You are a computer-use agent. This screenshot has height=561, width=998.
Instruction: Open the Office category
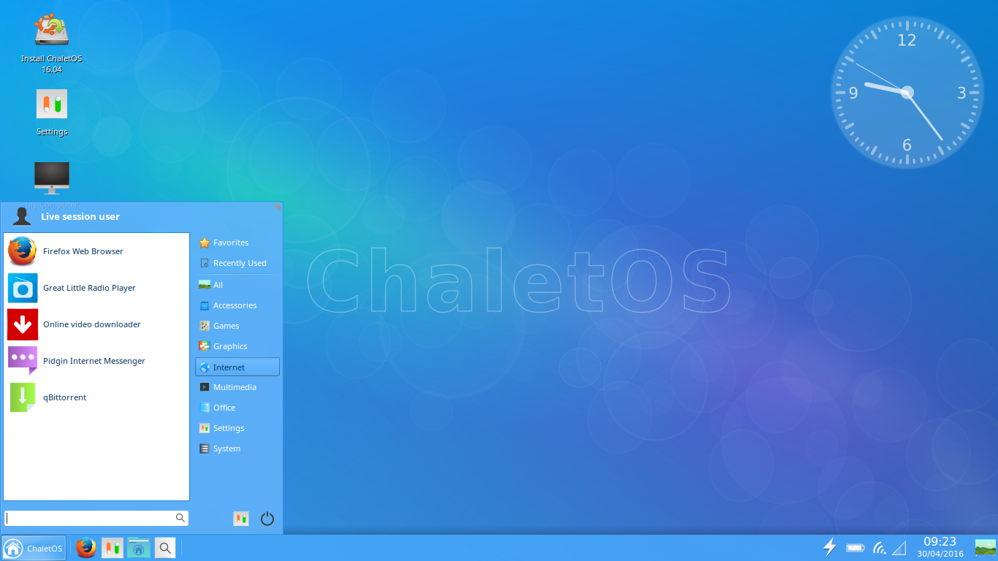coord(237,408)
